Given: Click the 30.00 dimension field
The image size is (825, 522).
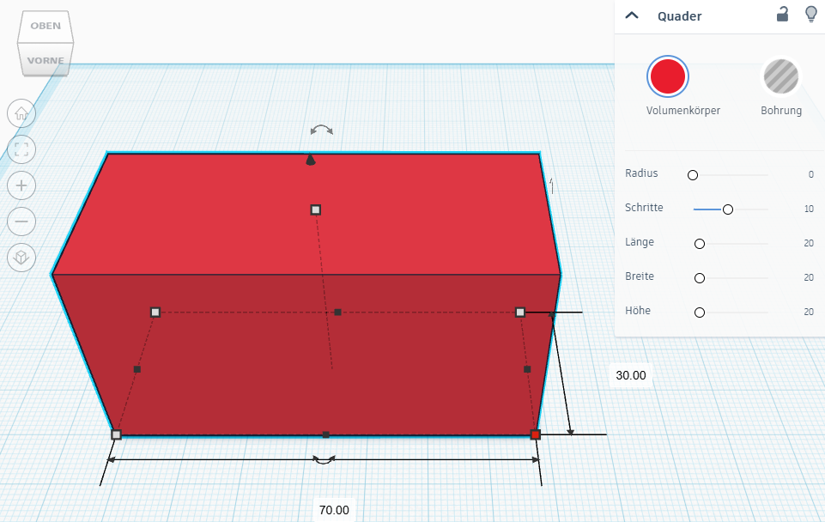Looking at the screenshot, I should tap(631, 375).
